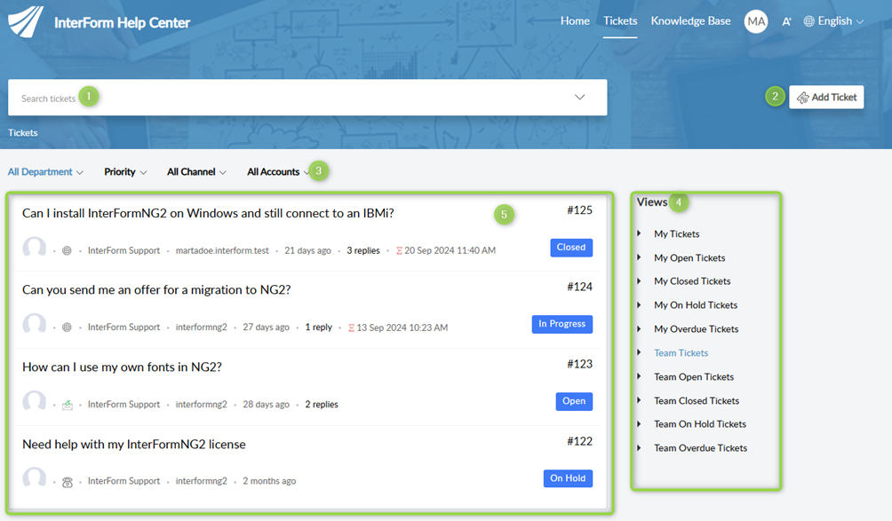The image size is (892, 521).
Task: Select the Team Closed Tickets view
Action: click(x=697, y=400)
